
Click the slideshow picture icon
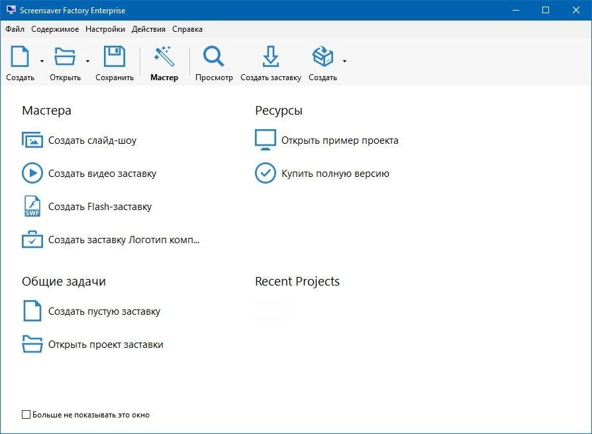32,140
